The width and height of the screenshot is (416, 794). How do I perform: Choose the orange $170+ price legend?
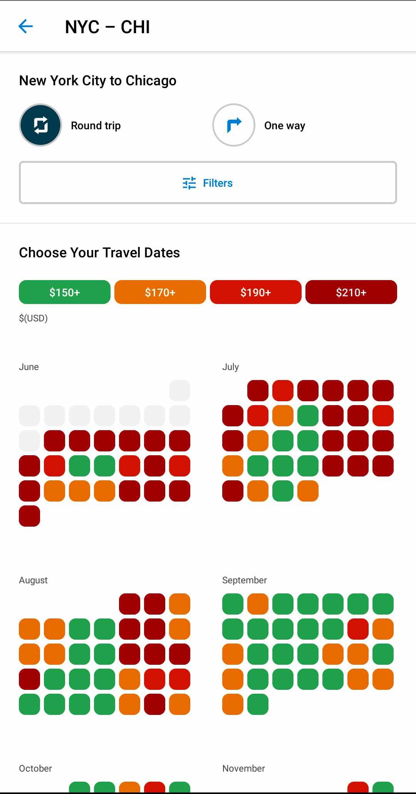click(160, 292)
